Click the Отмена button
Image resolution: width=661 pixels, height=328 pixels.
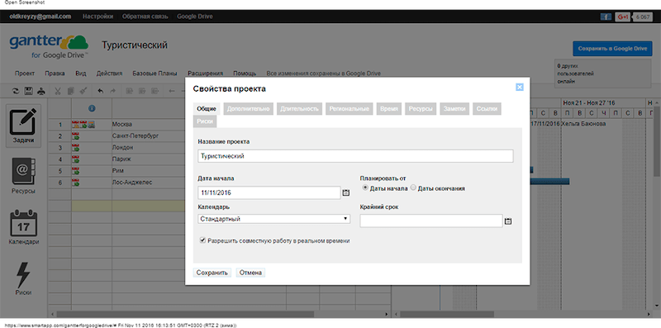point(250,273)
